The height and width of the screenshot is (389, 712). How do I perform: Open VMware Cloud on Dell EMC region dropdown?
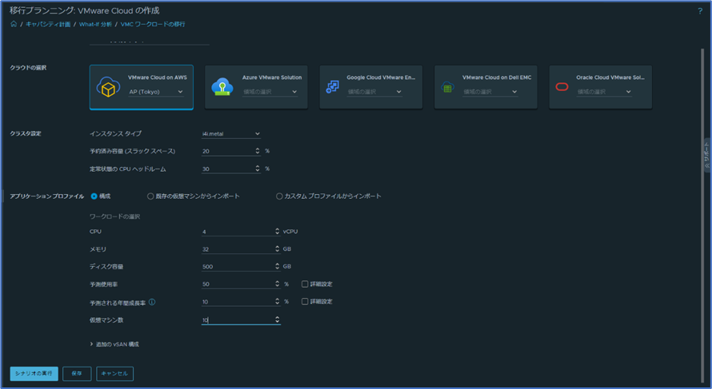click(x=490, y=92)
